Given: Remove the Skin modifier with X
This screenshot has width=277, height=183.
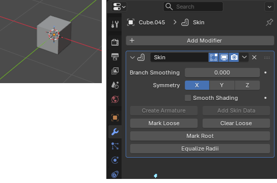Looking at the screenshot, I should coord(254,57).
